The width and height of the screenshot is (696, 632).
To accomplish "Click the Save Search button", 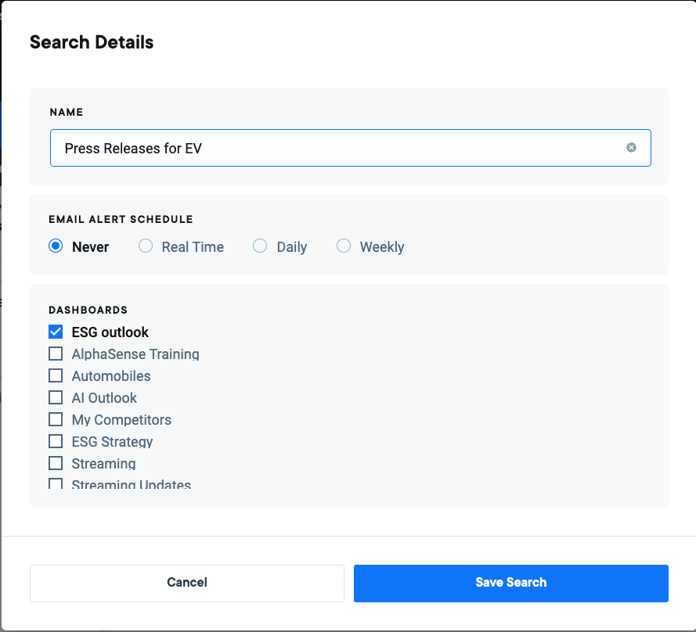I will (511, 584).
